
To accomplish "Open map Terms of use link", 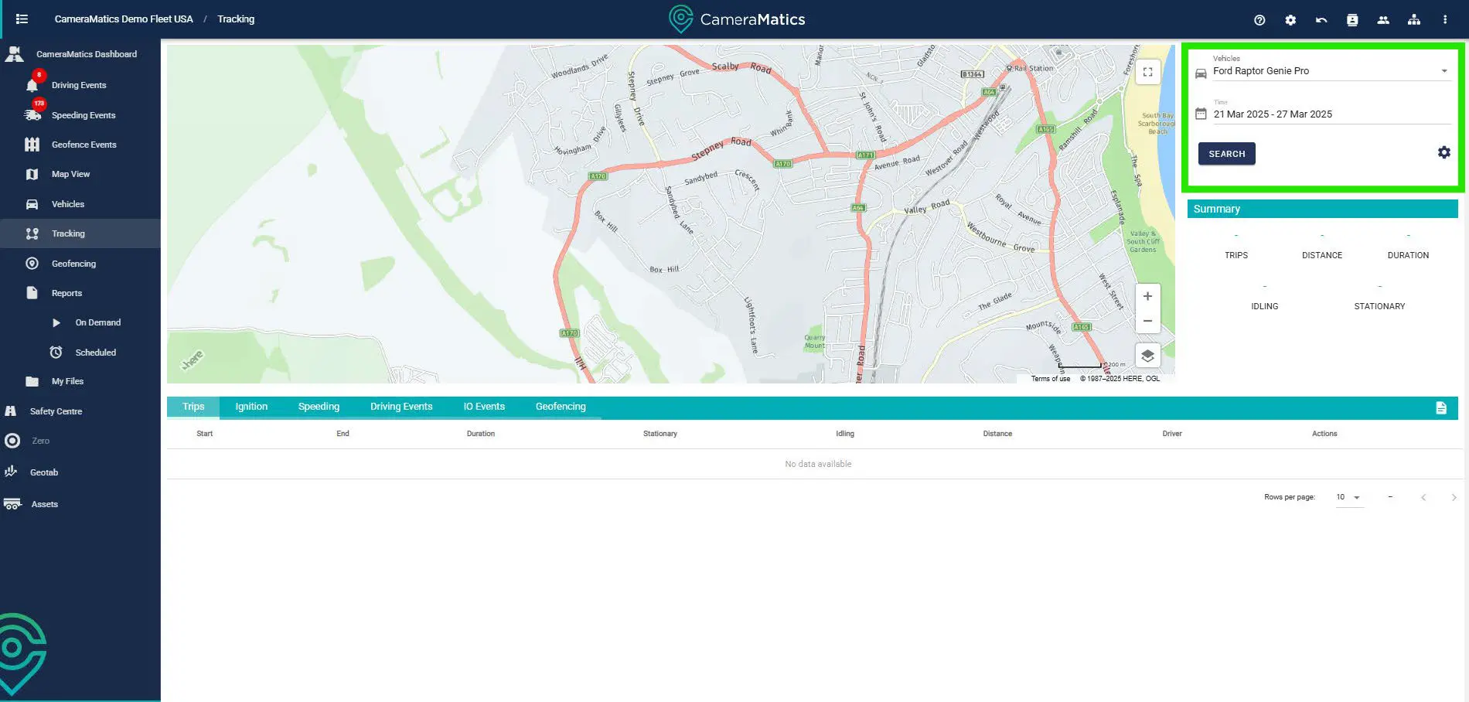I will [x=1050, y=379].
